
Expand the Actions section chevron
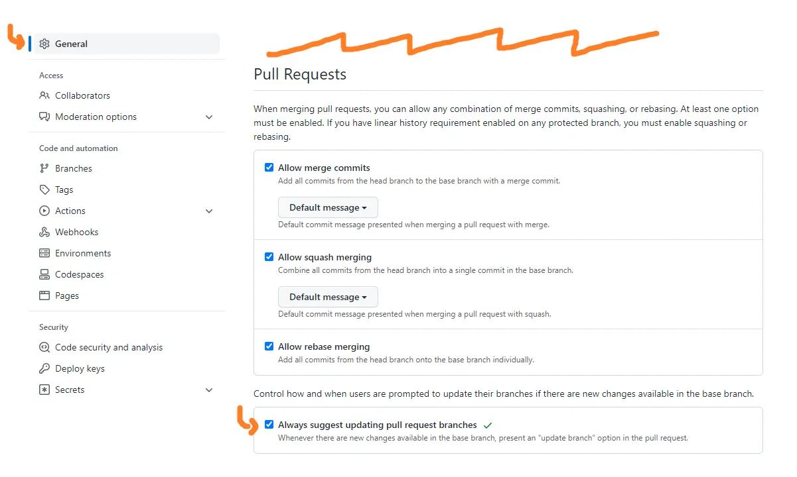(209, 211)
